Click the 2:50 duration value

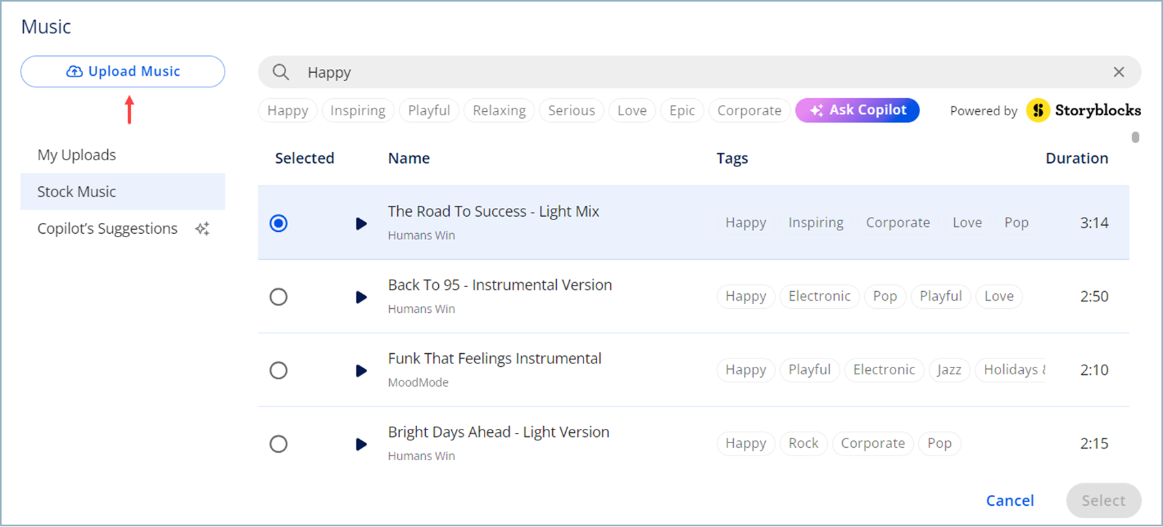click(x=1094, y=297)
